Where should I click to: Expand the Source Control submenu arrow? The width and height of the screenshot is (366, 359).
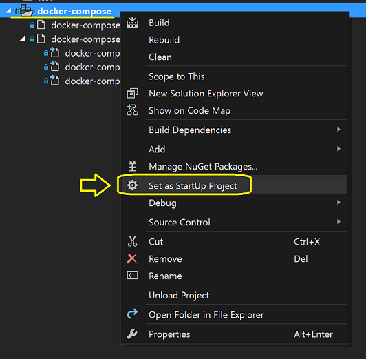click(338, 222)
